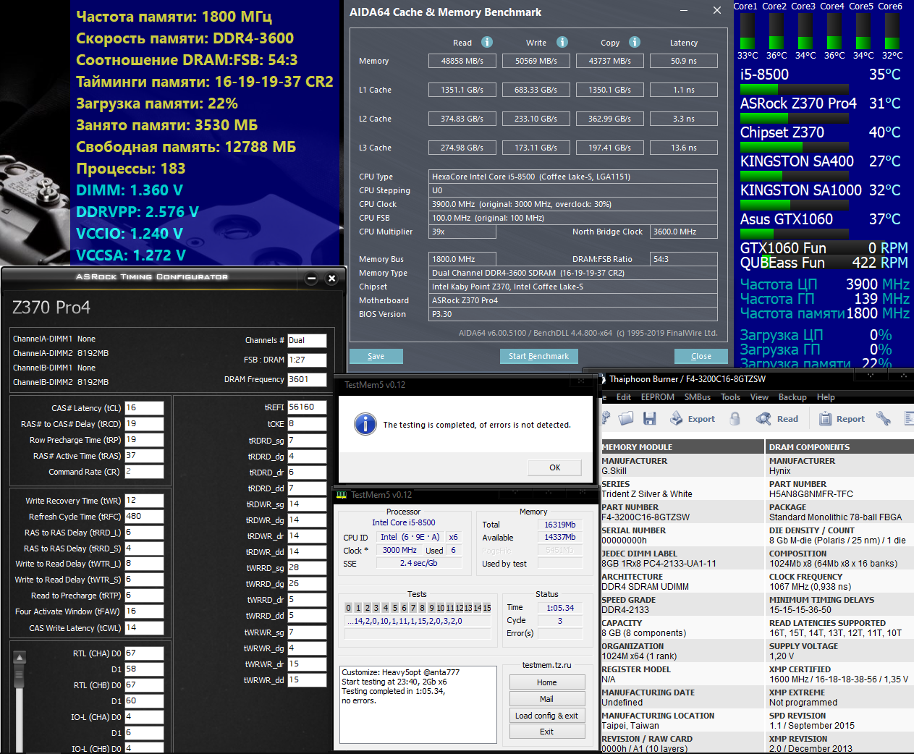Click the tCKE value field
The image size is (914, 754).
click(x=307, y=424)
